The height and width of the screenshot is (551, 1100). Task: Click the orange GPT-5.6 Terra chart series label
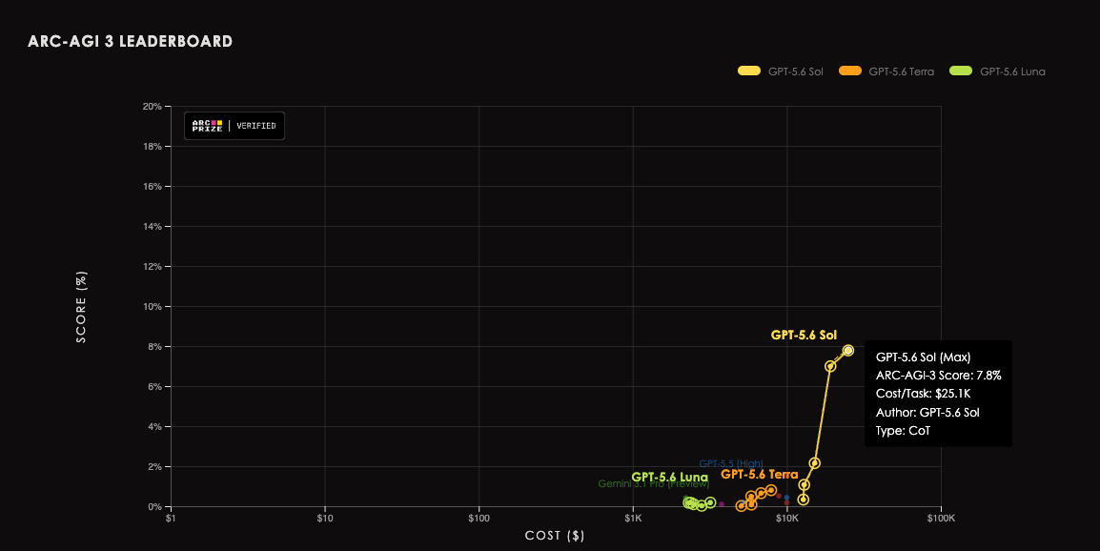click(x=759, y=475)
